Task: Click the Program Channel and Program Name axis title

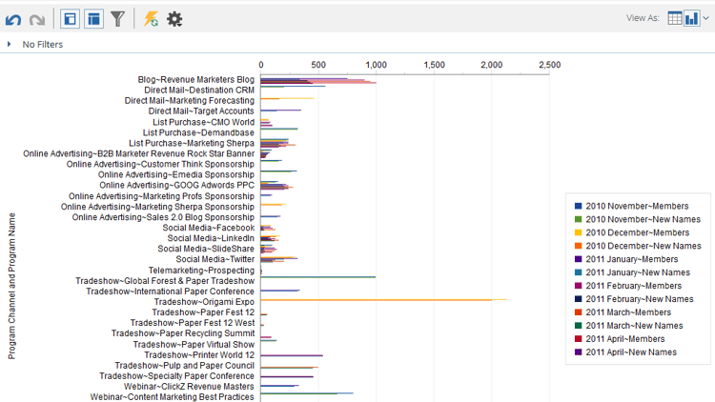Action: coord(11,286)
